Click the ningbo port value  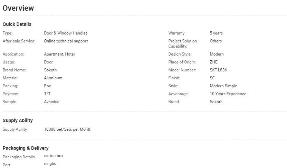[x=50, y=164]
